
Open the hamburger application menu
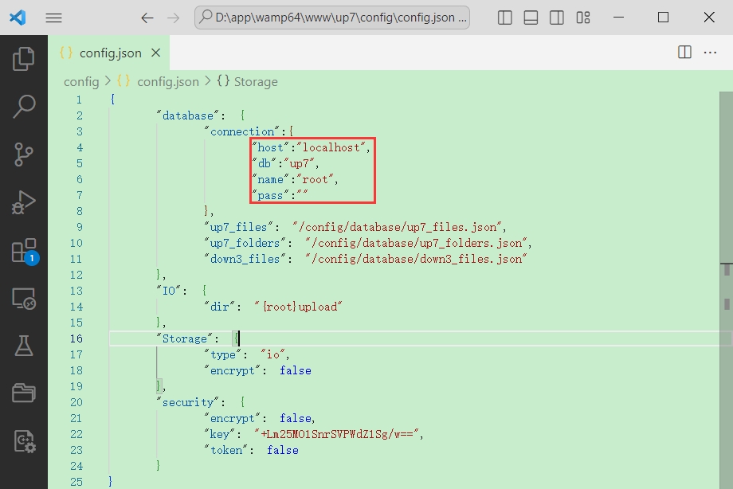pos(53,18)
